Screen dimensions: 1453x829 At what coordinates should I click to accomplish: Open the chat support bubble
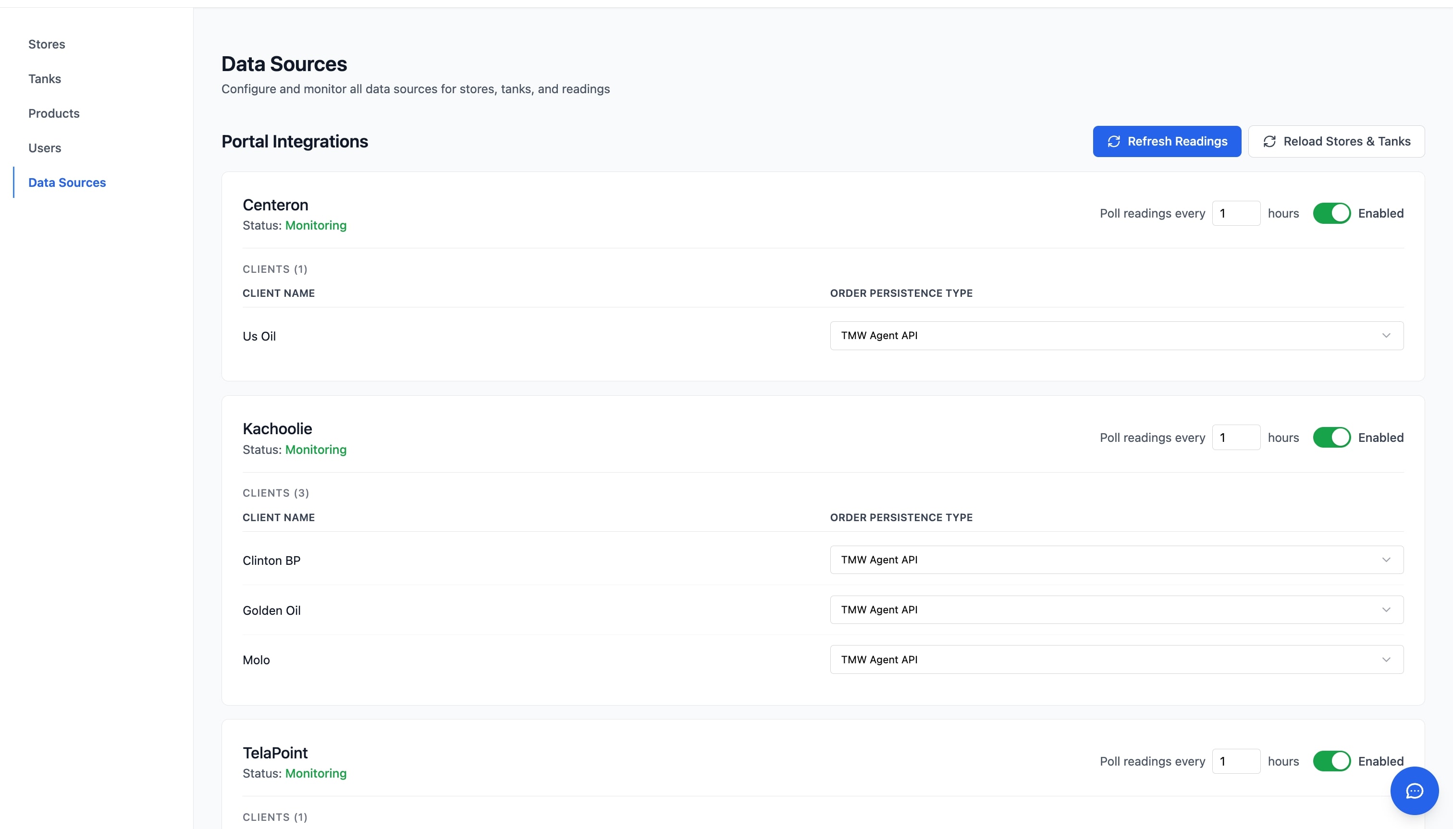1414,790
